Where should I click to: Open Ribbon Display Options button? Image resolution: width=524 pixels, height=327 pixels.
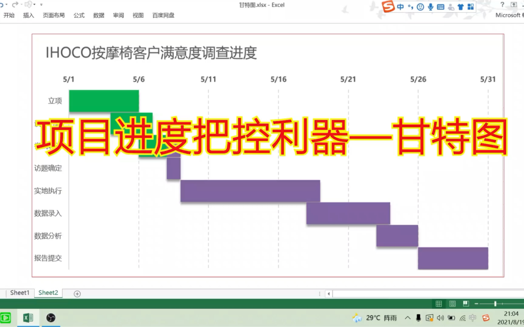coord(514,5)
